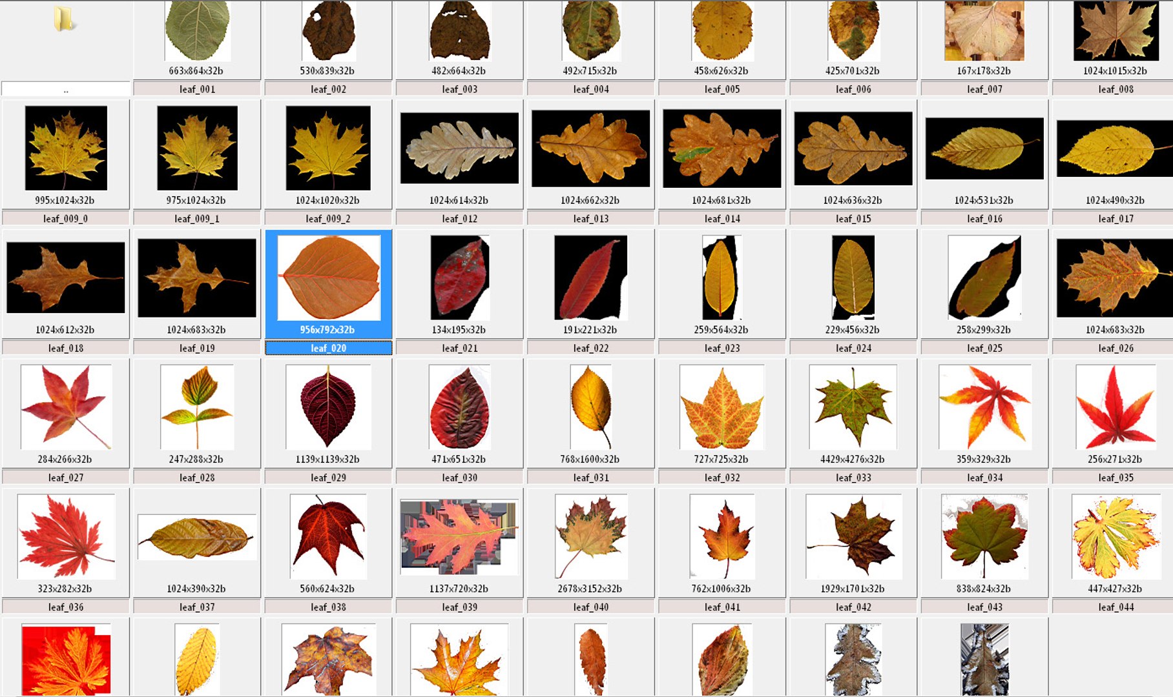Click the leaf_037 thumbnail
The image size is (1173, 697).
point(197,537)
